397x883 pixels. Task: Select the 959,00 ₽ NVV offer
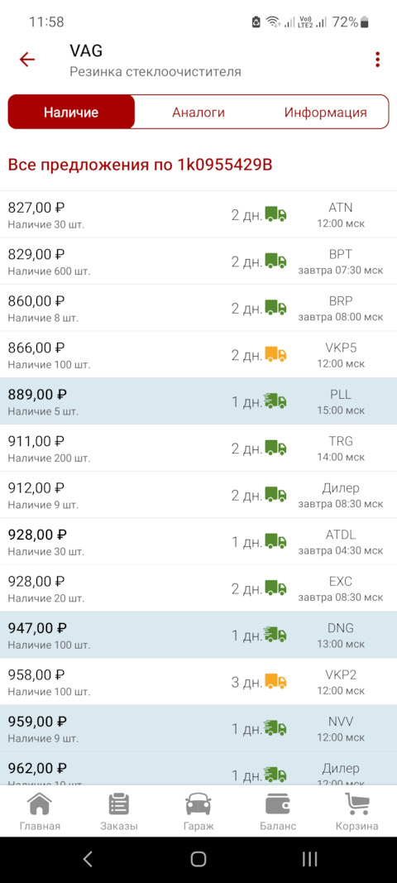click(x=198, y=729)
